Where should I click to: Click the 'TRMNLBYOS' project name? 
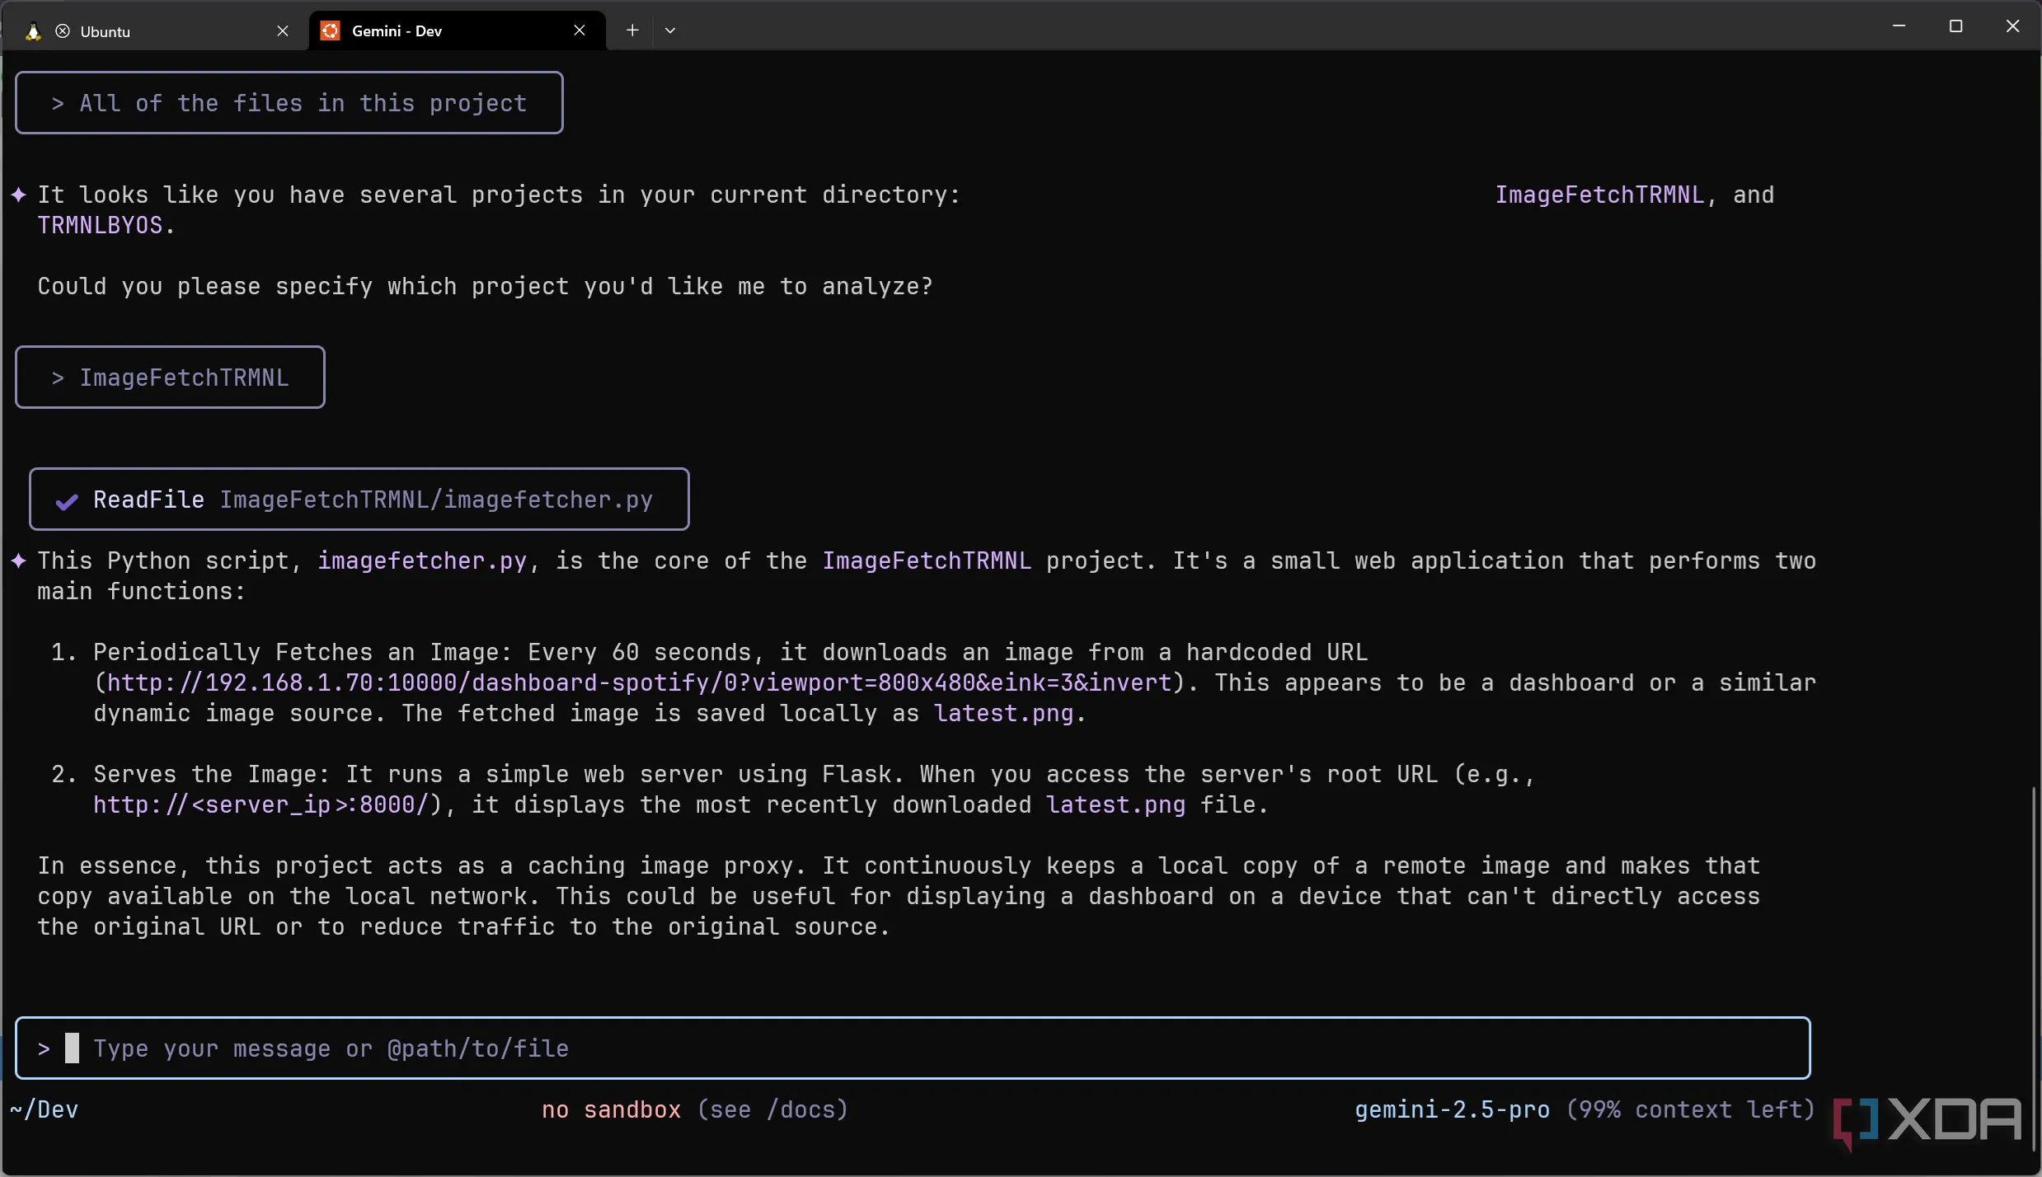pos(100,225)
